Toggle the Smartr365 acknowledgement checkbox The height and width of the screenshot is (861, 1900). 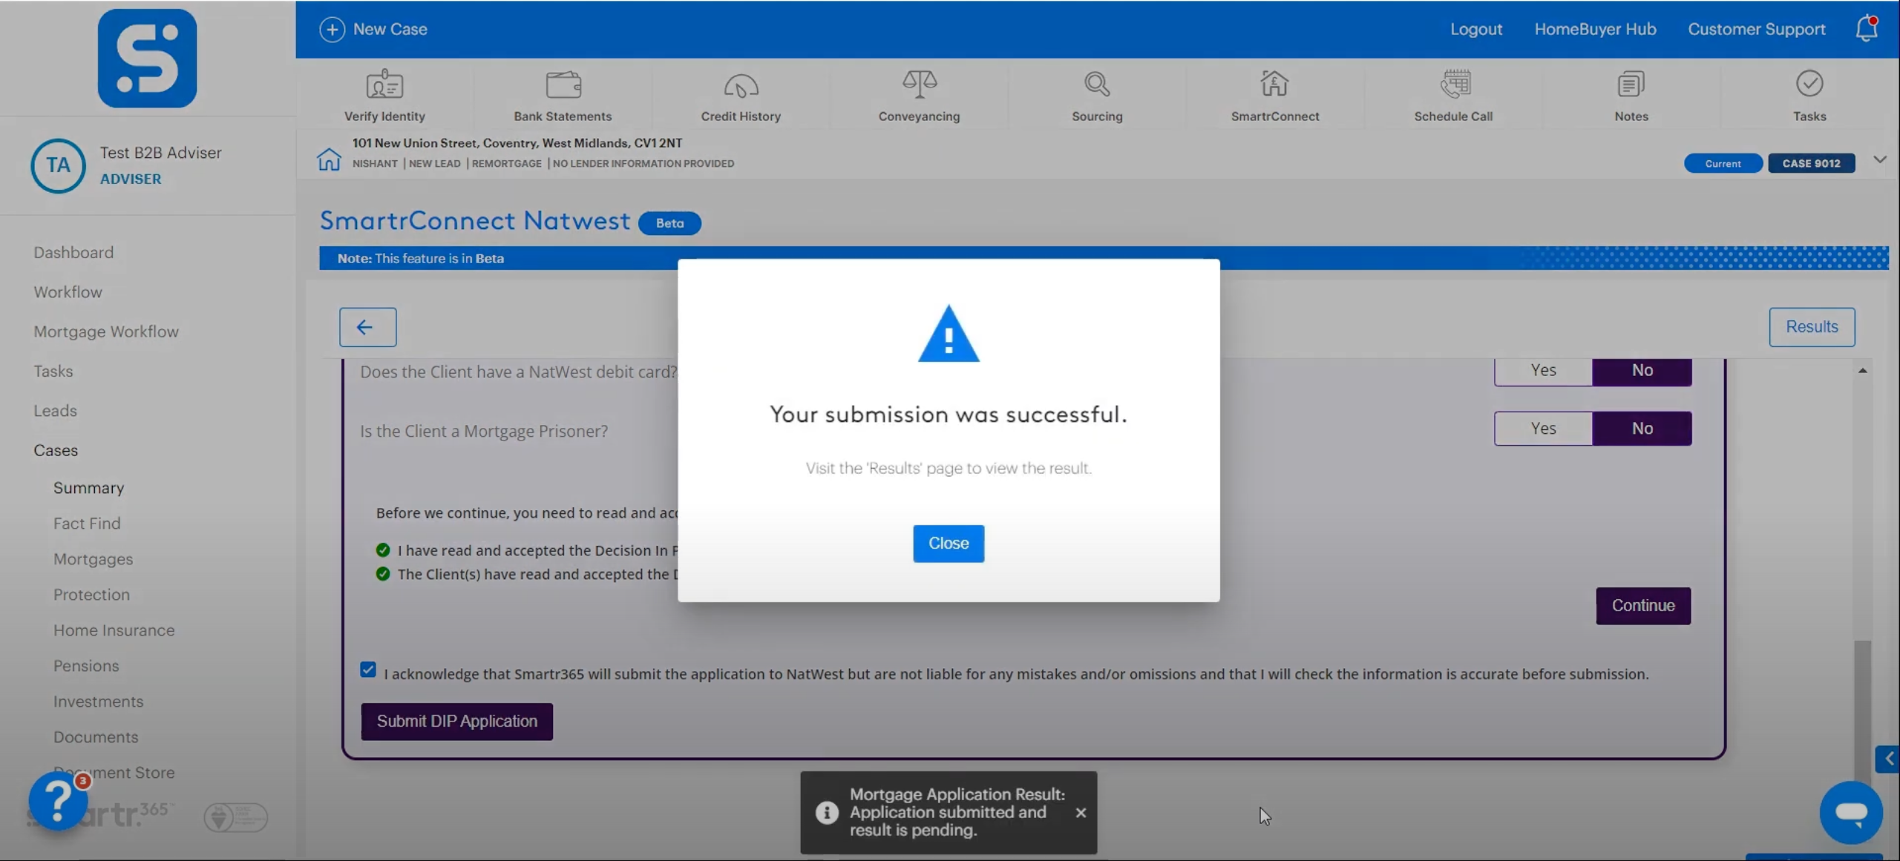368,670
